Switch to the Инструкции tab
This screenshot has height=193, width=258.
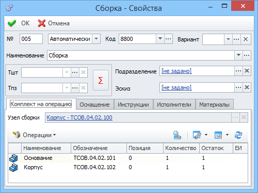(133, 105)
